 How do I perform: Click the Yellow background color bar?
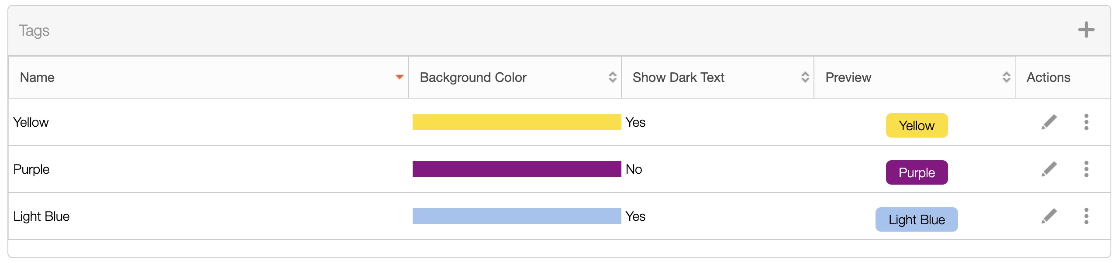coord(516,122)
